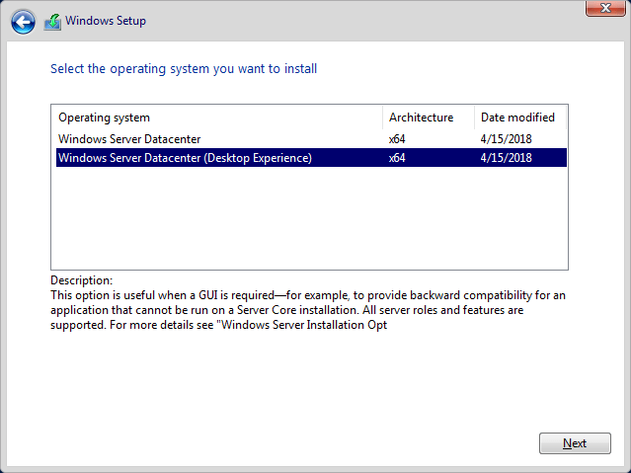631x473 pixels.
Task: Click the Windows Setup title text
Action: pos(106,21)
